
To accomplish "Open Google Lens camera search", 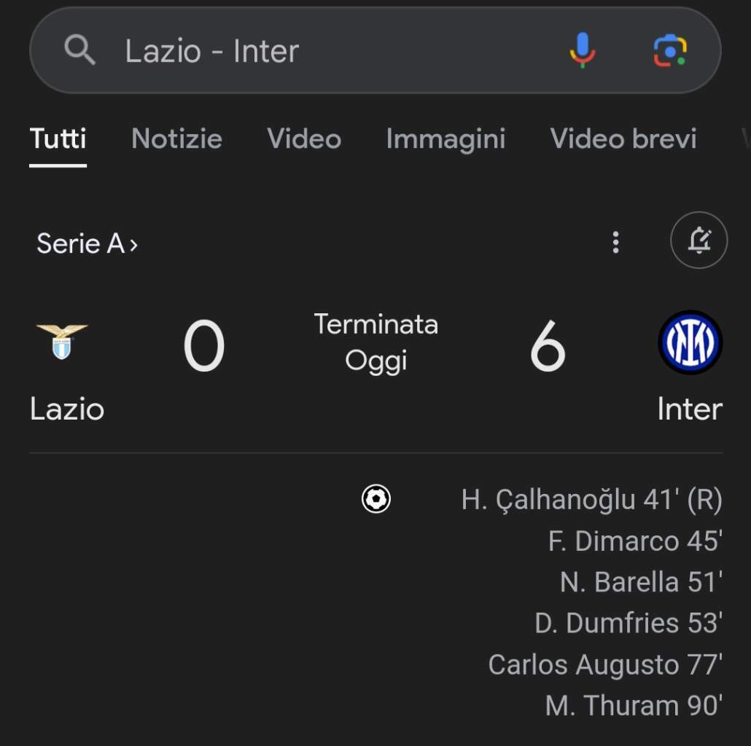I will point(670,50).
